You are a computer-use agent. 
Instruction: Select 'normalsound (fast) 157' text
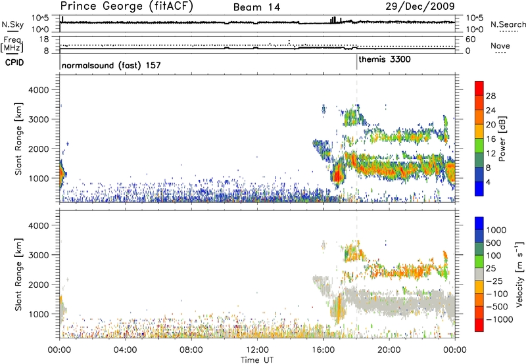pyautogui.click(x=111, y=65)
